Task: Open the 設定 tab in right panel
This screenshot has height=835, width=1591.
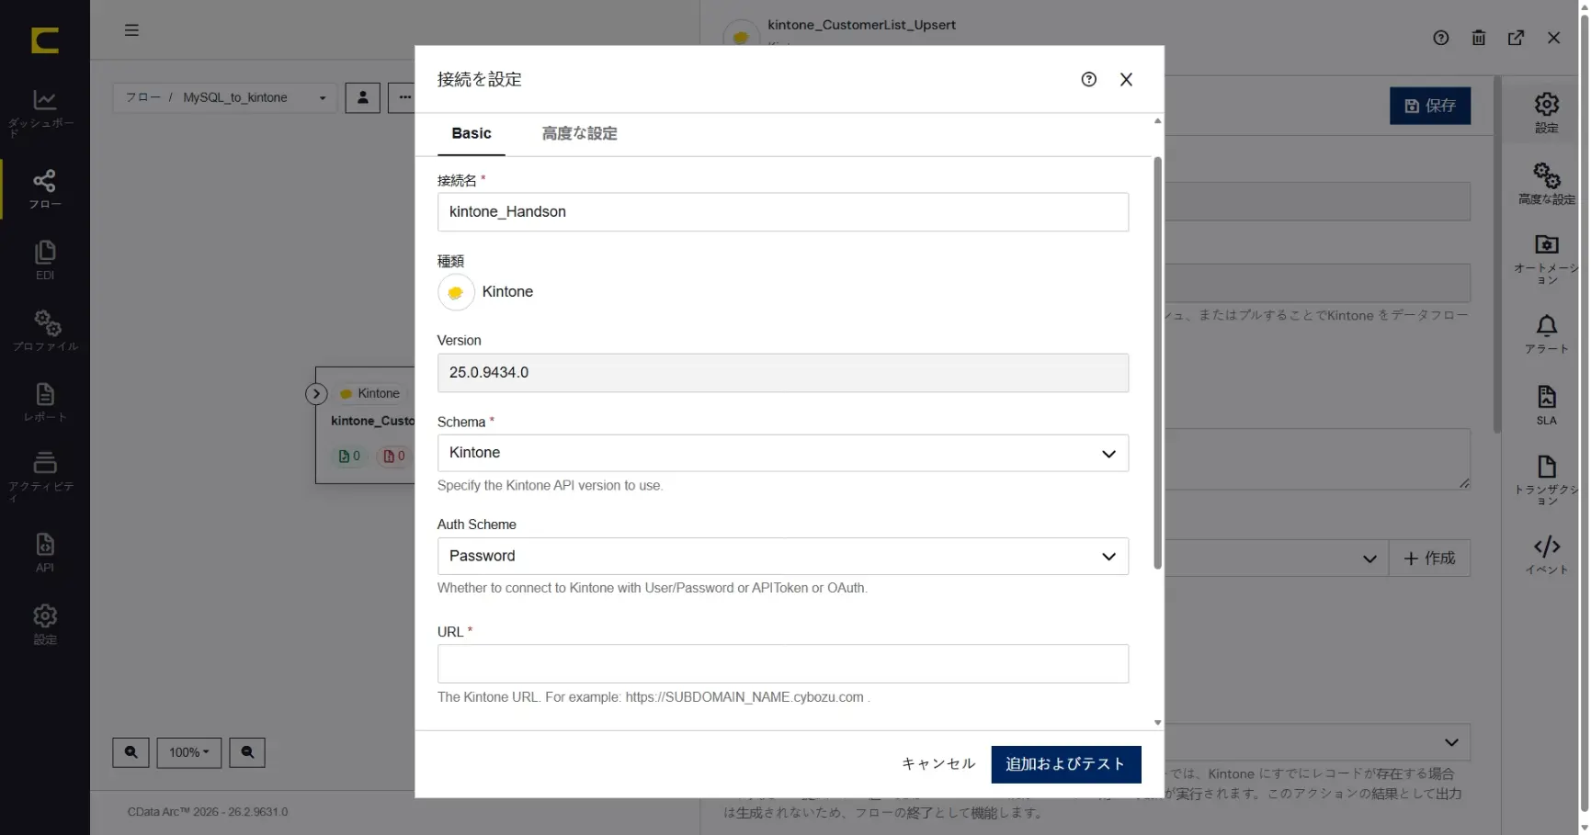Action: click(1546, 112)
